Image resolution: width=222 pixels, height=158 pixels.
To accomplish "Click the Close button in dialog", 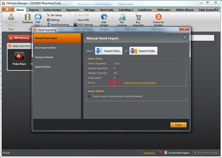I will (x=178, y=125).
